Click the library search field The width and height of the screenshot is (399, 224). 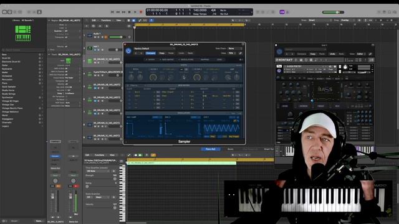(x=23, y=50)
